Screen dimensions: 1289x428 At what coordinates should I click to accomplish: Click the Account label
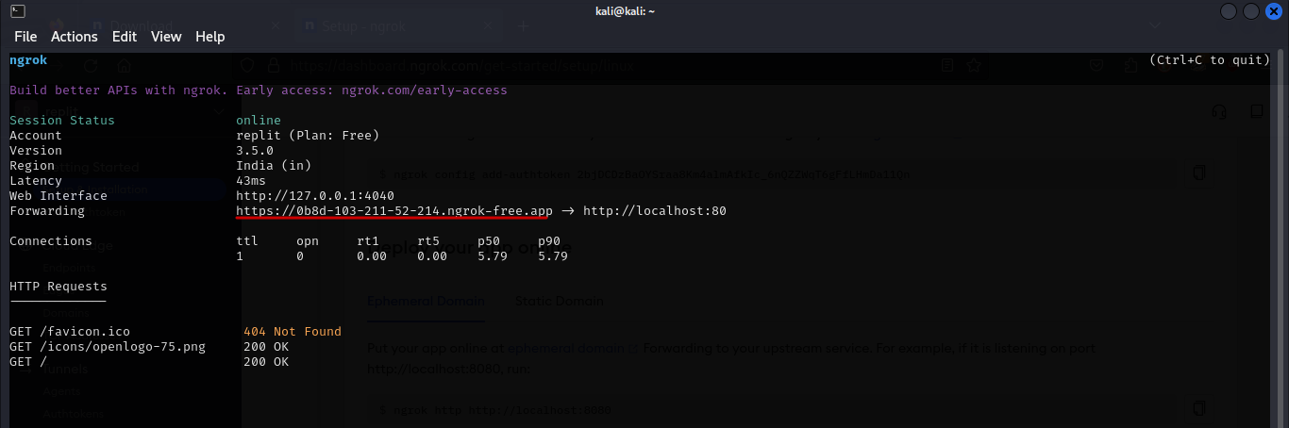click(36, 136)
